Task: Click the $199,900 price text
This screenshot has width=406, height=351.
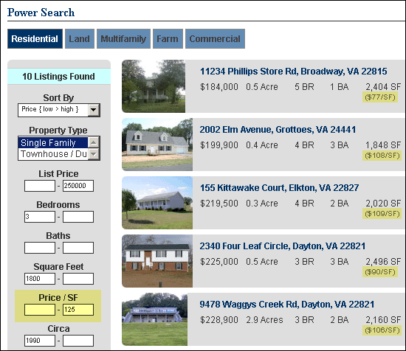Action: [219, 145]
